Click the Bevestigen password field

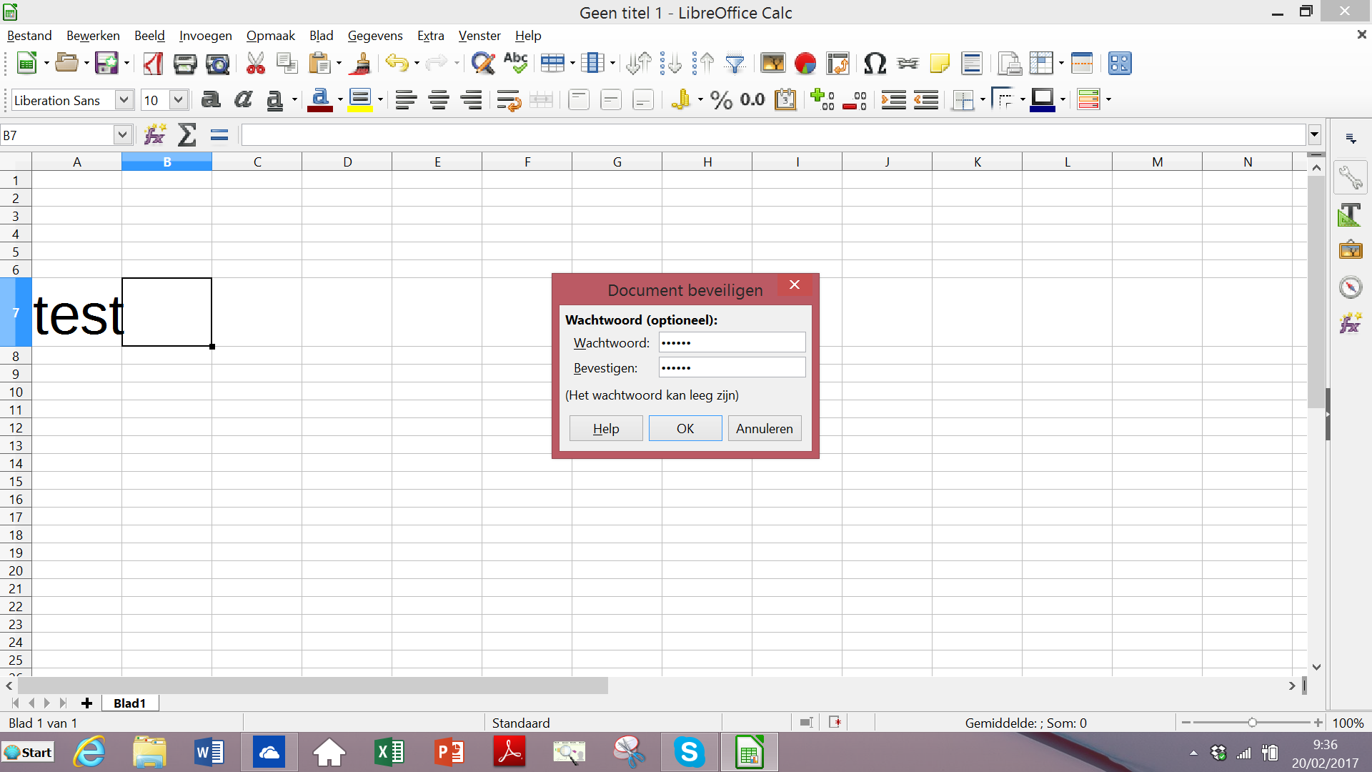click(x=732, y=367)
